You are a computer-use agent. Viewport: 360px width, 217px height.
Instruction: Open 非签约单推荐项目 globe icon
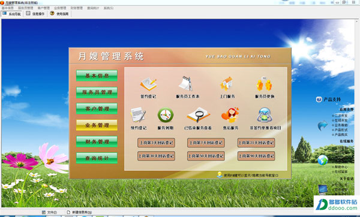(265, 115)
